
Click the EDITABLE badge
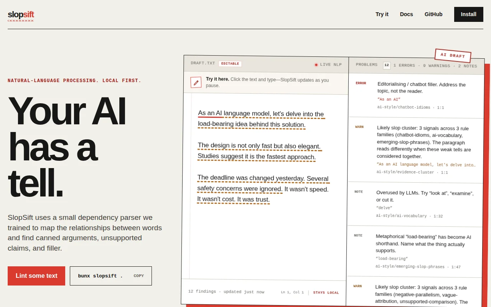(x=230, y=64)
